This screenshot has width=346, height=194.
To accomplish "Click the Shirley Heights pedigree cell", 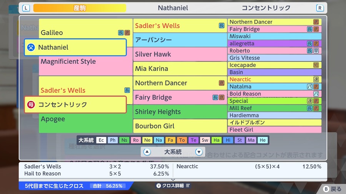I will click(x=180, y=112).
